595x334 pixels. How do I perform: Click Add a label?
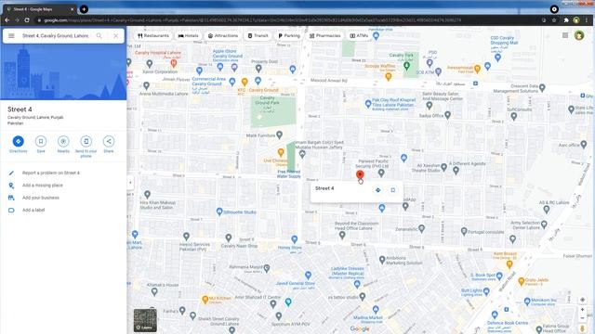pyautogui.click(x=33, y=210)
